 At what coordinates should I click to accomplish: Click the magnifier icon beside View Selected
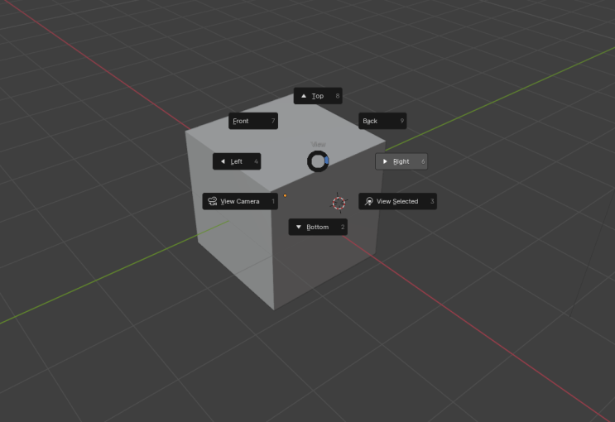368,201
